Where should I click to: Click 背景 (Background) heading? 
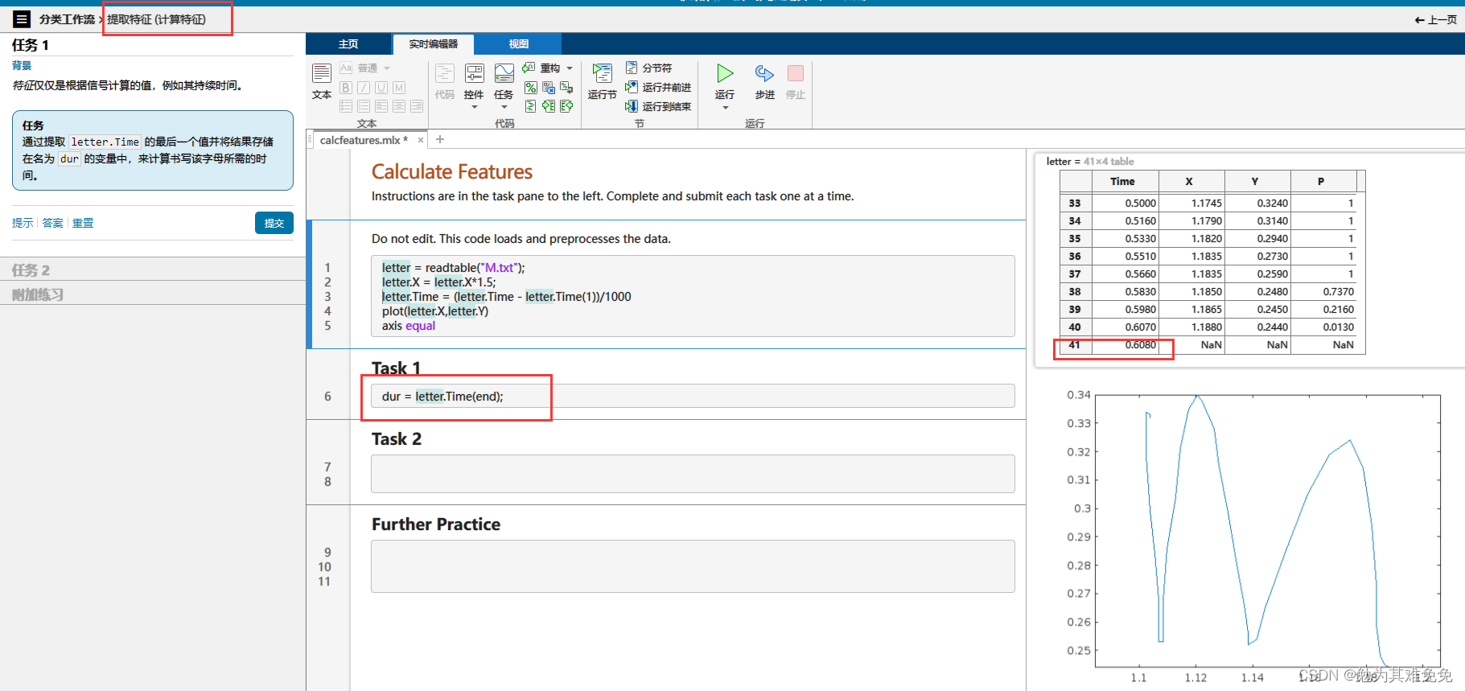(22, 66)
